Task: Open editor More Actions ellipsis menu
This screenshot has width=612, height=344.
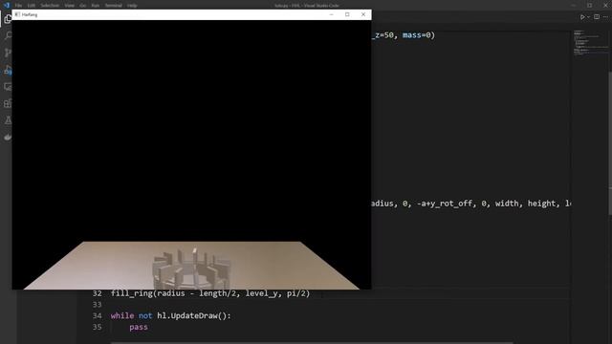Action: click(x=605, y=17)
